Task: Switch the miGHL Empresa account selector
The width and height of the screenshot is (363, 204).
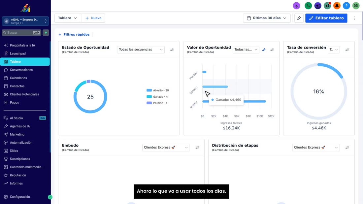Action: [25, 21]
